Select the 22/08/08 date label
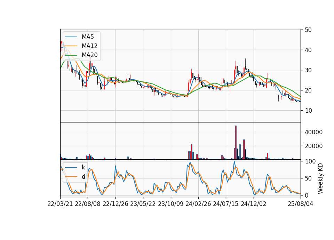The image size is (334, 240). 88,204
